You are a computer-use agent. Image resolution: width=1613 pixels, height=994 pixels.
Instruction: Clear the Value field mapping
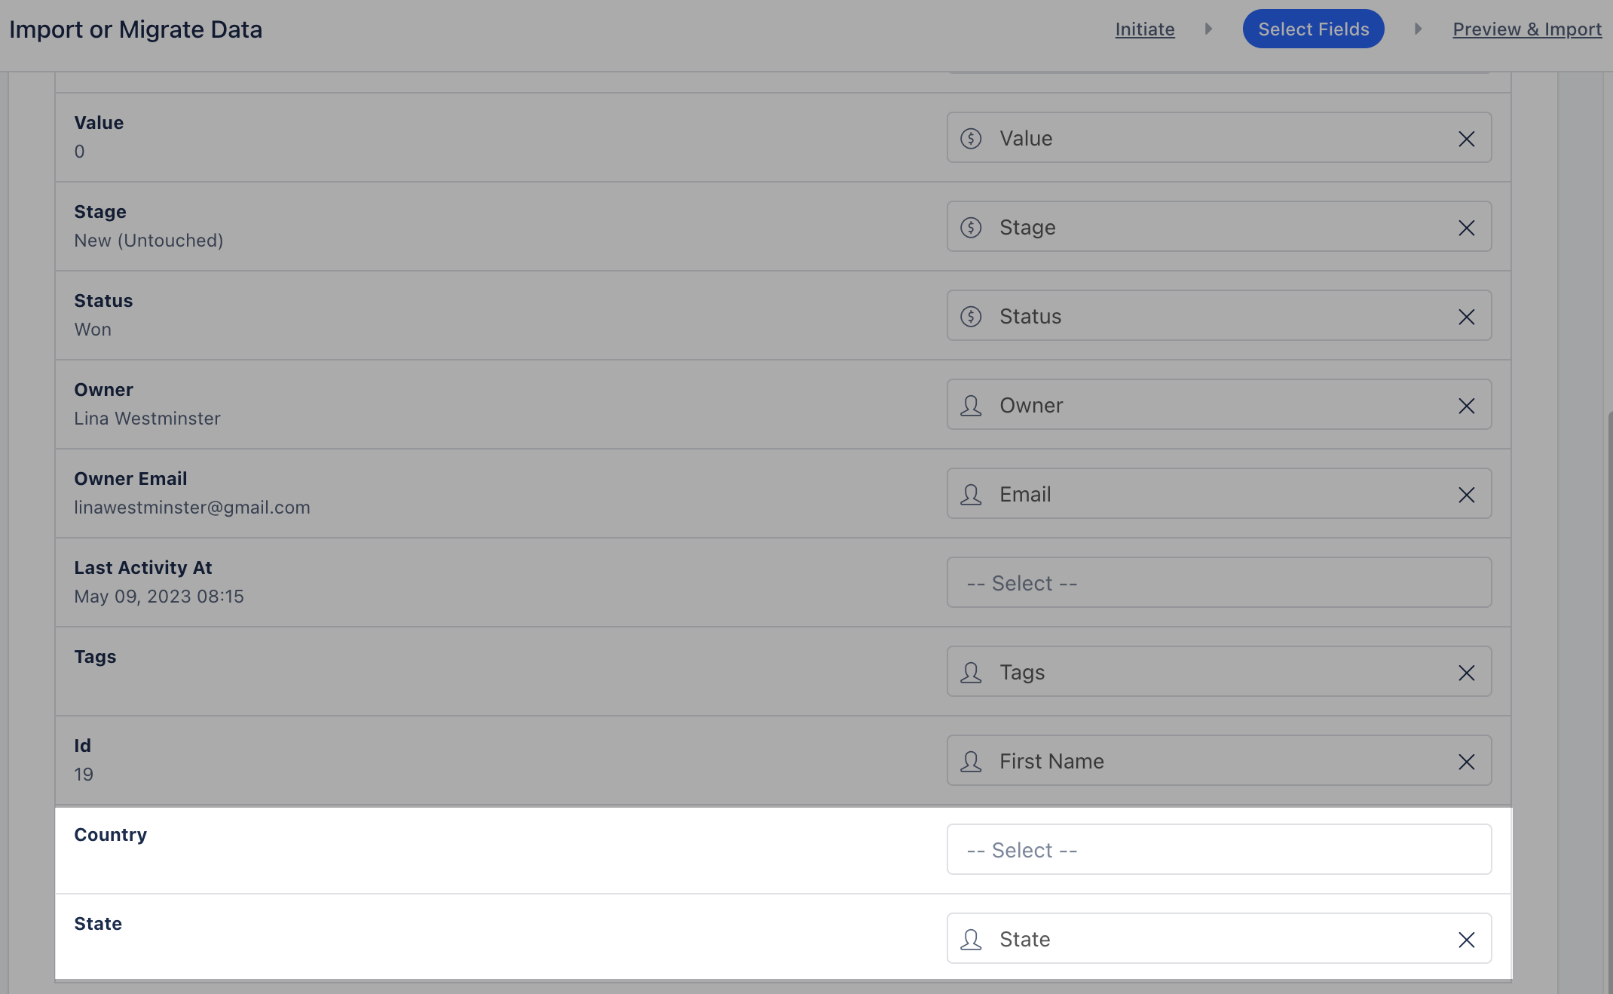pyautogui.click(x=1466, y=139)
